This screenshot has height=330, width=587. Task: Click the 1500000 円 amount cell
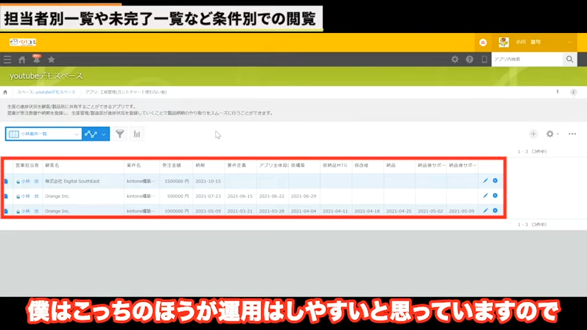(x=177, y=181)
